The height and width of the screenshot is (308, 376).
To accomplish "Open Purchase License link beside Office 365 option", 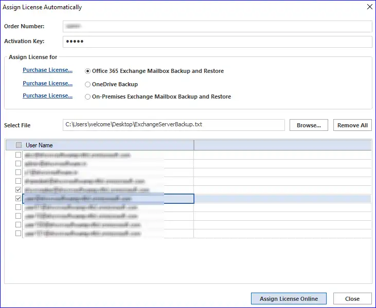I will (x=47, y=70).
